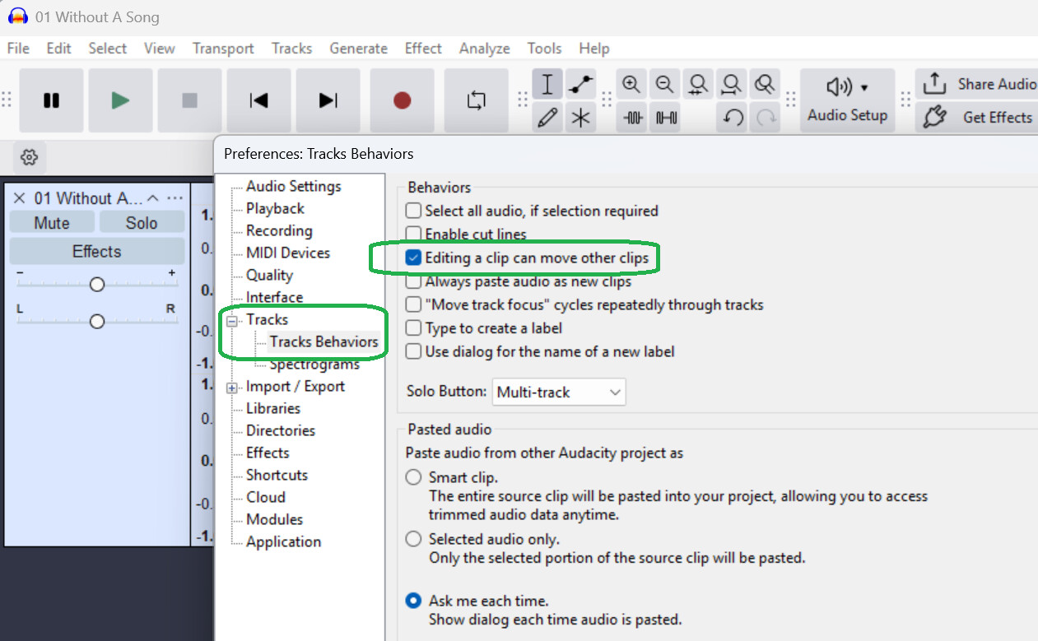Expand the Import / Export tree node
This screenshot has height=641, width=1038.
(x=232, y=388)
